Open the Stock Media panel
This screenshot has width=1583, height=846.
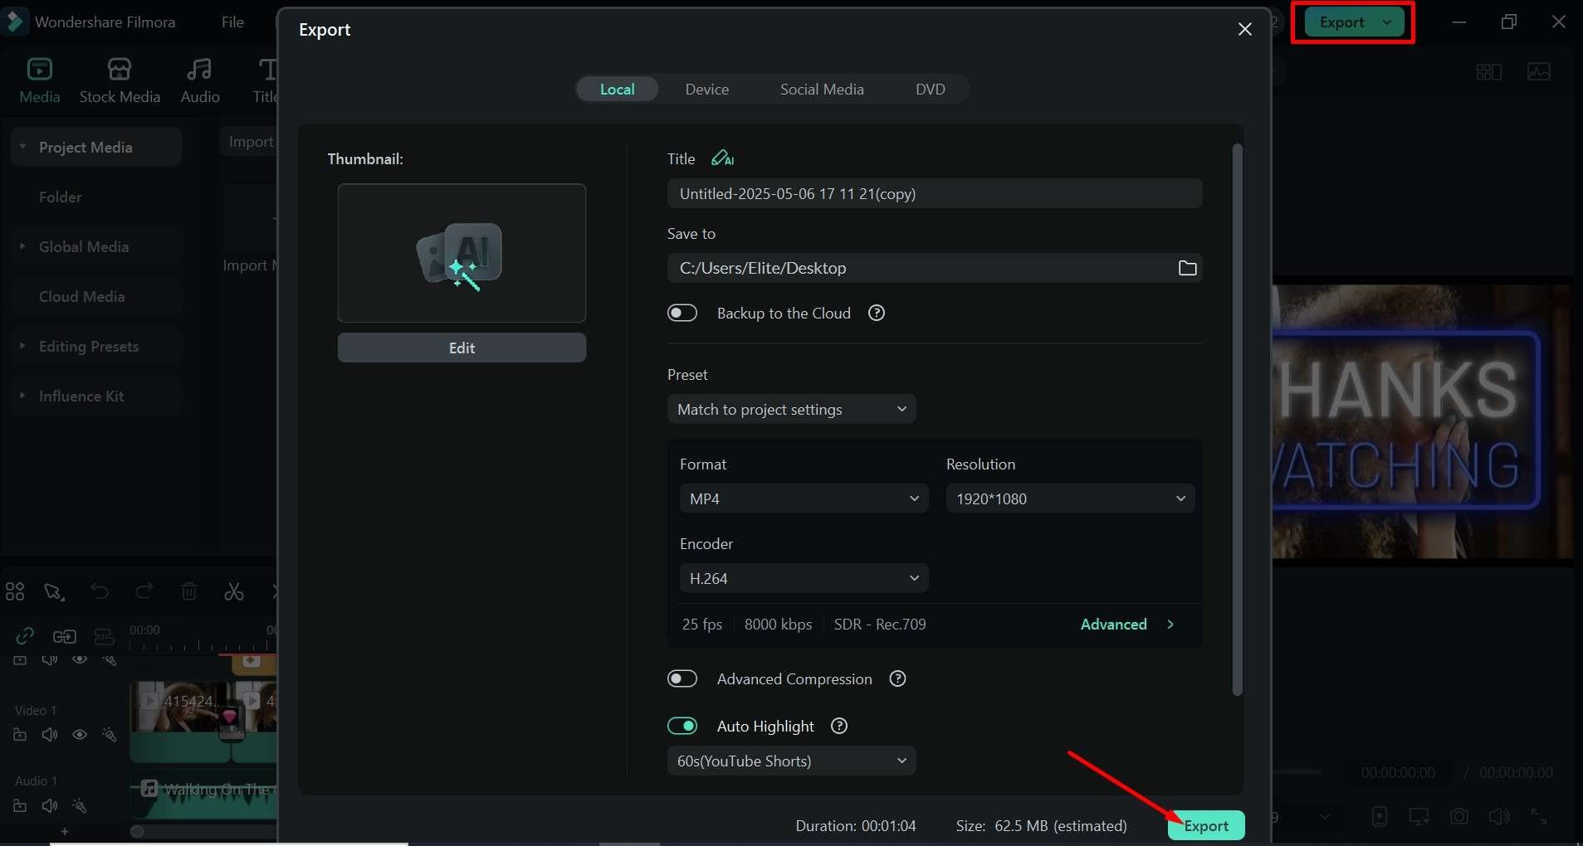(120, 80)
